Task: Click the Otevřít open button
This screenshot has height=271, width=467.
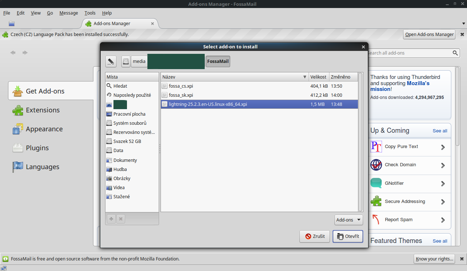Action: pyautogui.click(x=348, y=236)
